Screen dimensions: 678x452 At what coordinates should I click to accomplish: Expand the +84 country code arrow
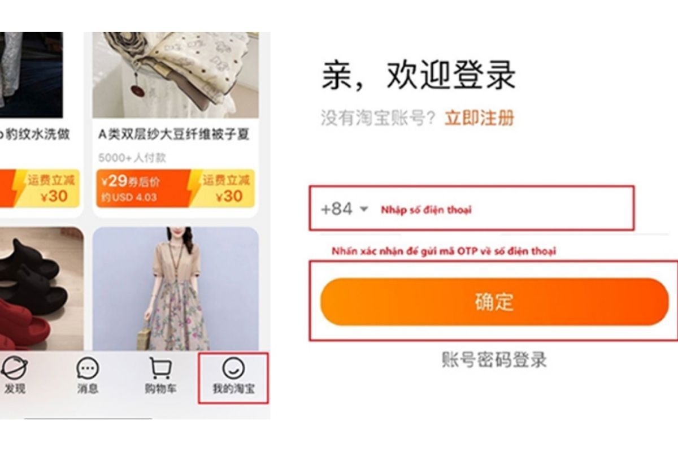364,209
